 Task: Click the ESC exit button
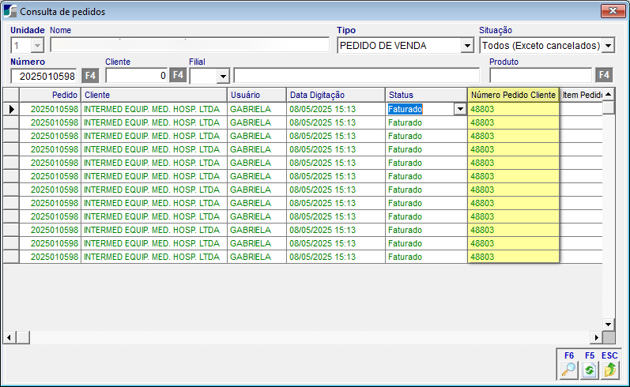pos(609,369)
